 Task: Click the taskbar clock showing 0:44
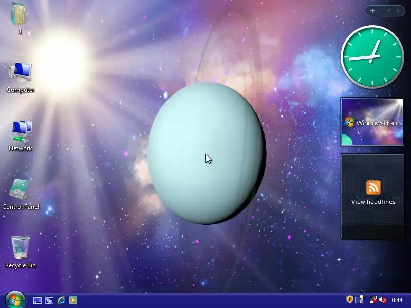tap(397, 300)
